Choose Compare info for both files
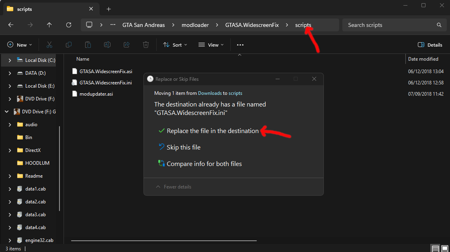Viewport: 450px width, 252px height. pos(200,164)
